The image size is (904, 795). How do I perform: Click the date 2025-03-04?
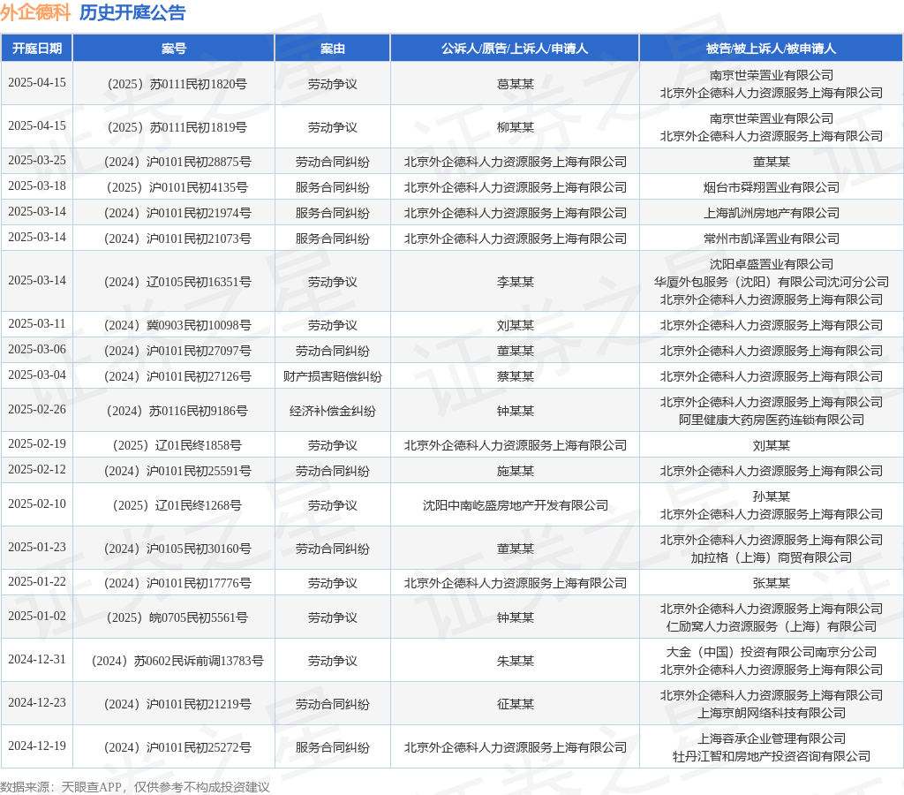tap(37, 375)
